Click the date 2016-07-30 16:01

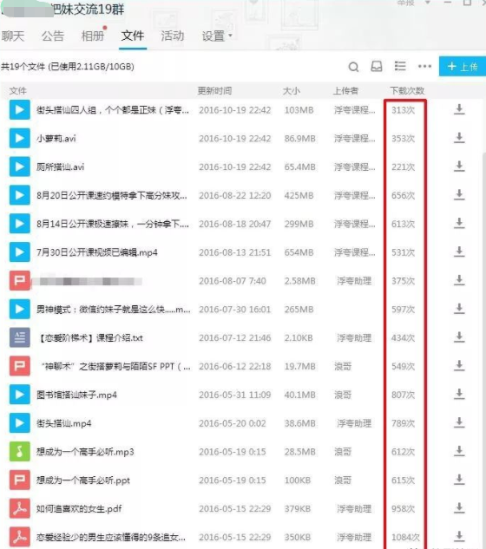[x=235, y=310]
